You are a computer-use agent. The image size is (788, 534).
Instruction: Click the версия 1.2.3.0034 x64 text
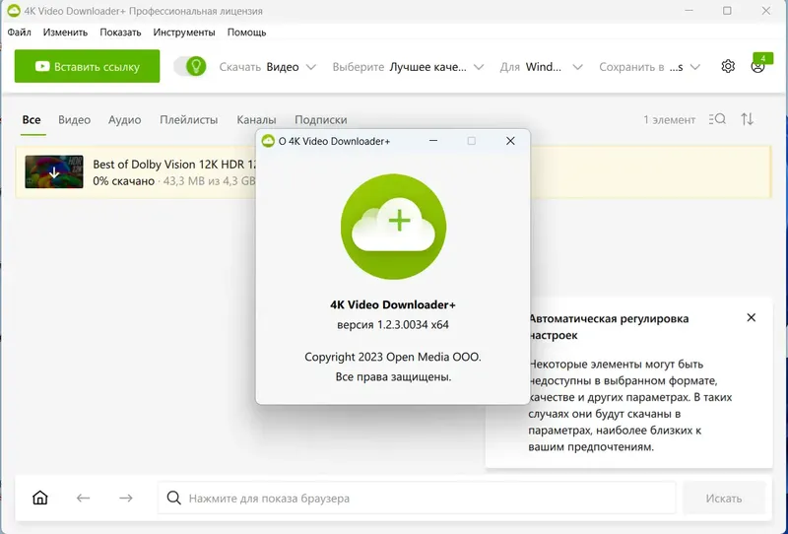coord(393,325)
